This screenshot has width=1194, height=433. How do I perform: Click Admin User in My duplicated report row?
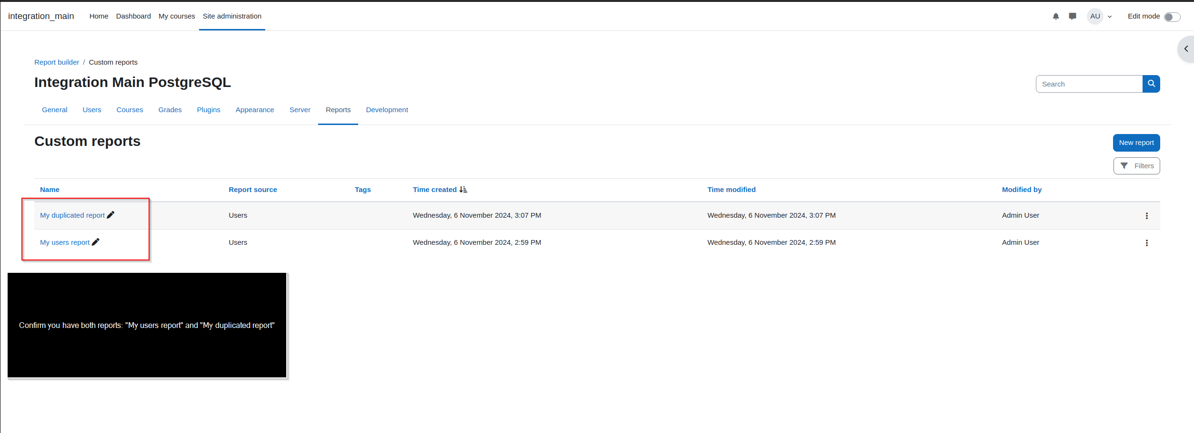tap(1021, 215)
